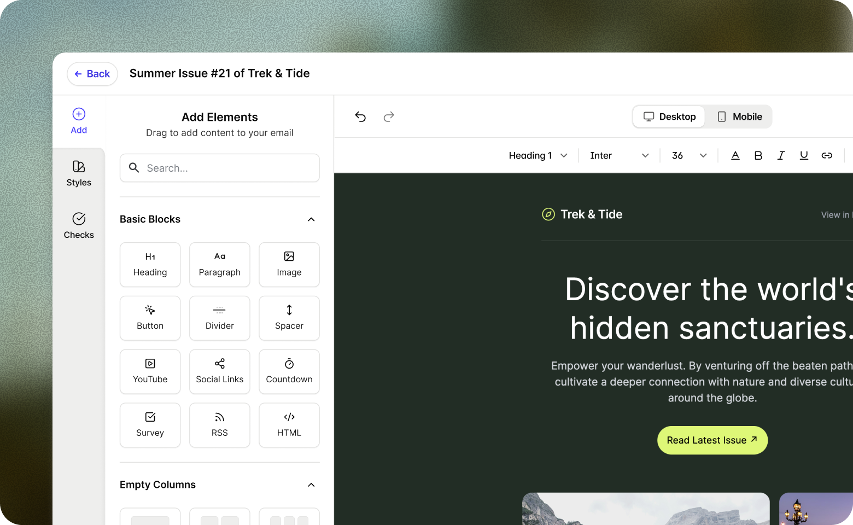Switch to the Styles tab
This screenshot has height=525, width=853.
tap(79, 174)
